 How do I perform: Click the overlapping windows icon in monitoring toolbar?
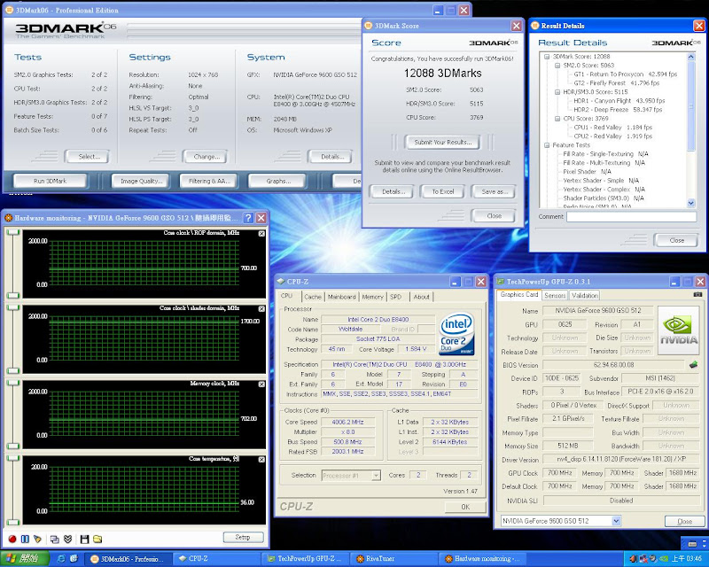coord(55,539)
